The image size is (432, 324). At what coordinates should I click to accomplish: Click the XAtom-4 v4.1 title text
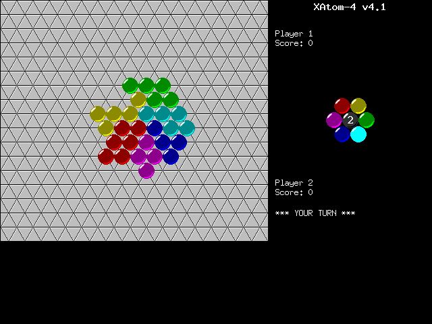[350, 7]
